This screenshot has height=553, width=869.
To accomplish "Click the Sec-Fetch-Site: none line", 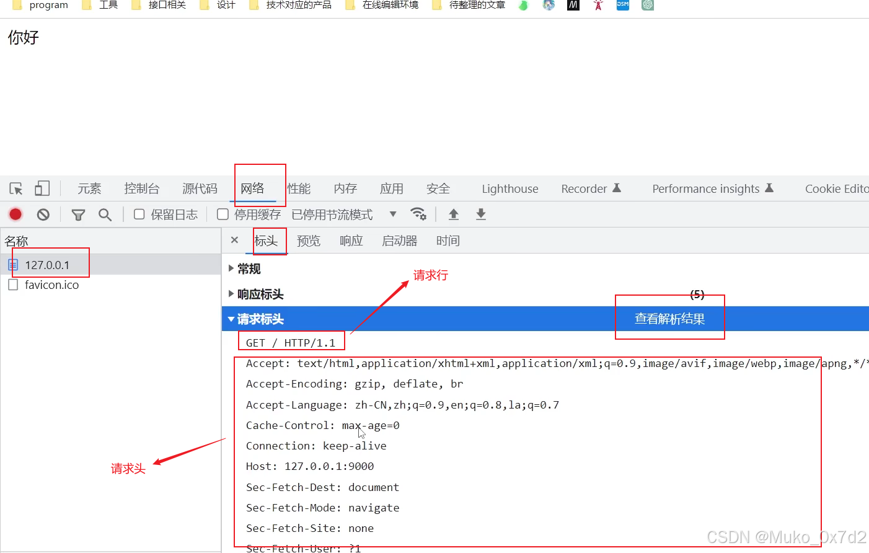I will (310, 528).
